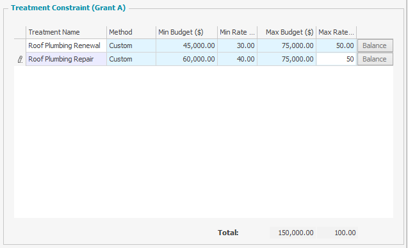Click the 30.00 Min Rate cell
The width and height of the screenshot is (408, 248).
[x=237, y=45]
